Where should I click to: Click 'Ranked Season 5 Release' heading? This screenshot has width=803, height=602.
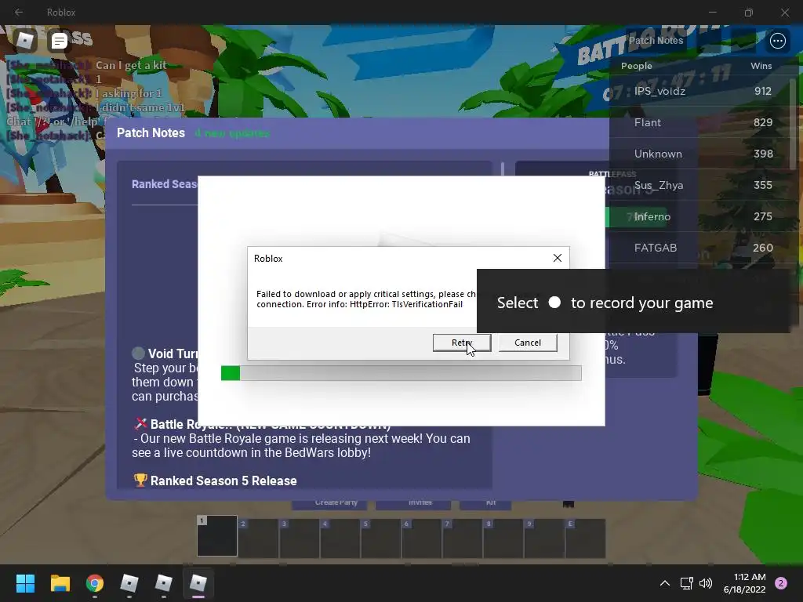click(x=223, y=481)
